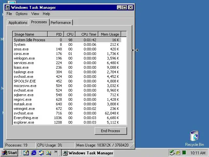
Task: Select svchost.exe with PID 716
Action: tap(67, 113)
